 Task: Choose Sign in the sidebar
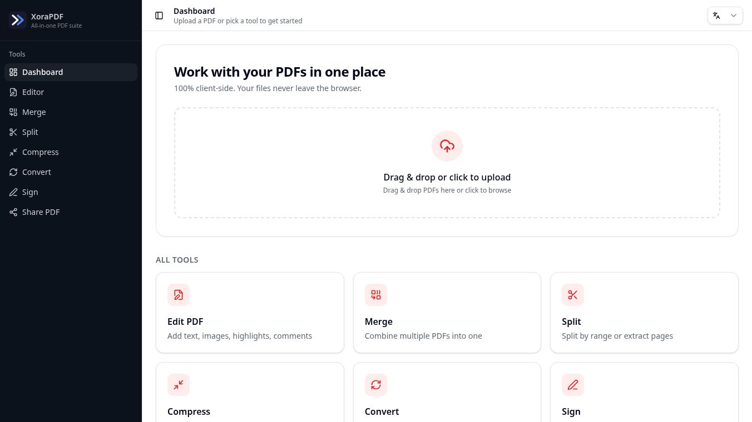pos(71,192)
